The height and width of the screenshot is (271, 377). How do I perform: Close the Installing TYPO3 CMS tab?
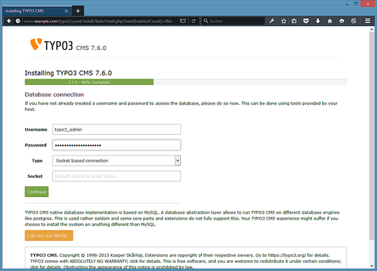[66, 11]
